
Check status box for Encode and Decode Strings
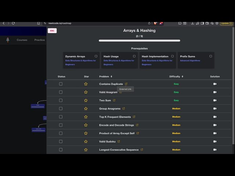tap(61, 125)
